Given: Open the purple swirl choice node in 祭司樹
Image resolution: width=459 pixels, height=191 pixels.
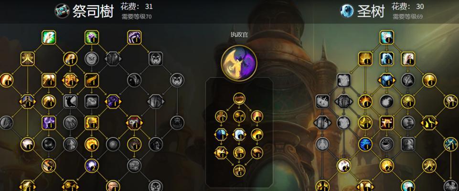Looking at the screenshot, I should click(x=113, y=102).
